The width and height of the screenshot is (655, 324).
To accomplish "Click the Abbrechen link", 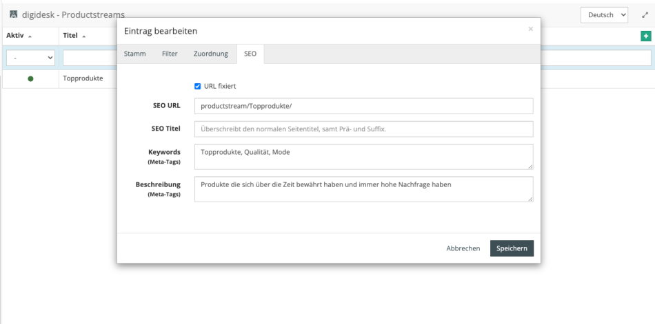I will pos(463,248).
